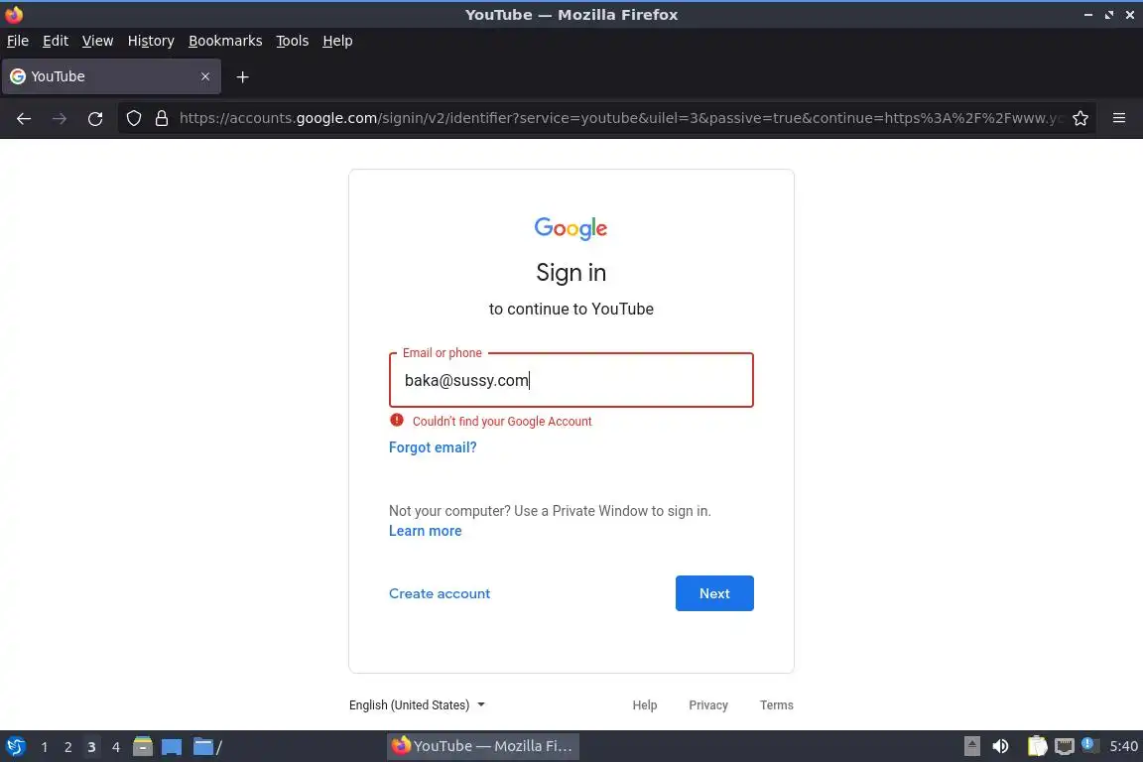Viewport: 1143px width, 762px height.
Task: Click Create account
Action: pyautogui.click(x=440, y=593)
